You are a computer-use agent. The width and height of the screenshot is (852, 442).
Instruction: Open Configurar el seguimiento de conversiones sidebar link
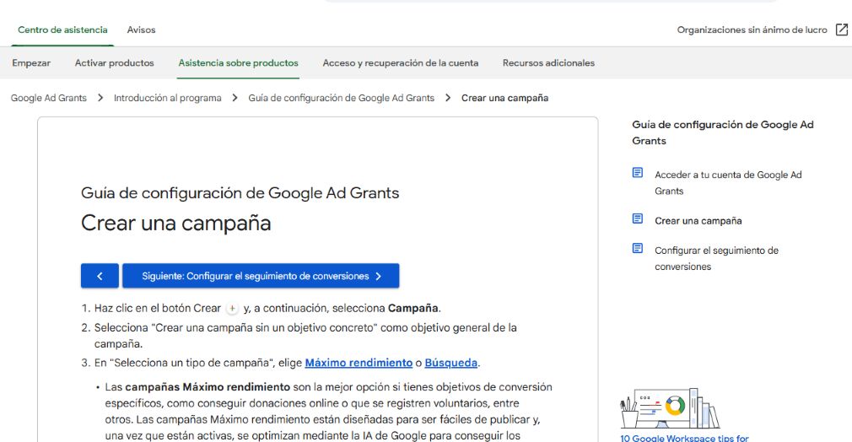click(x=716, y=258)
